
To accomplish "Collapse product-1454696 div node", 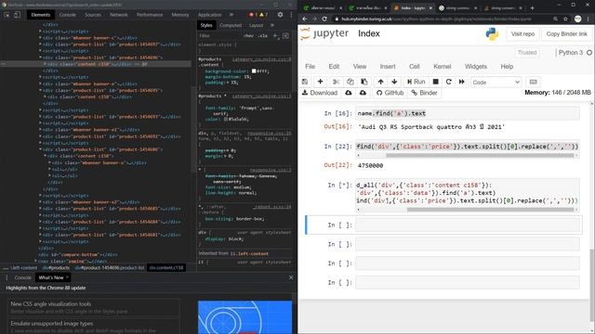I will tap(40, 58).
